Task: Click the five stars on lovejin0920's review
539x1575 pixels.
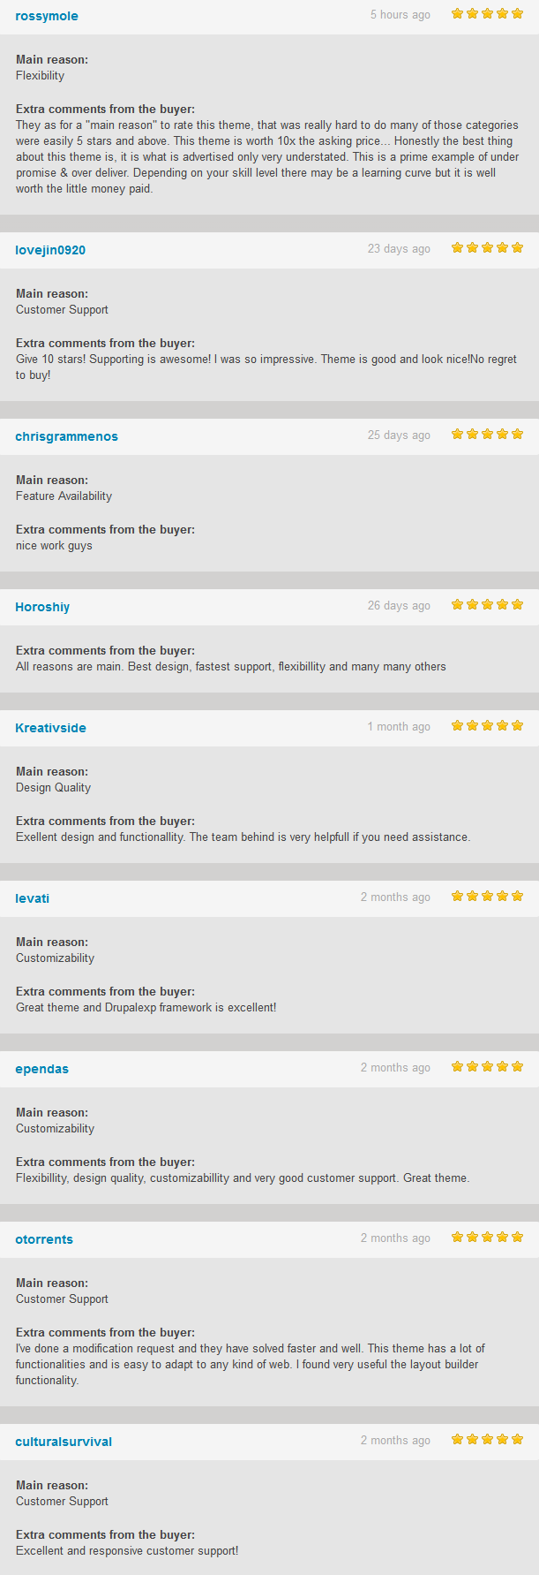Action: [x=488, y=247]
